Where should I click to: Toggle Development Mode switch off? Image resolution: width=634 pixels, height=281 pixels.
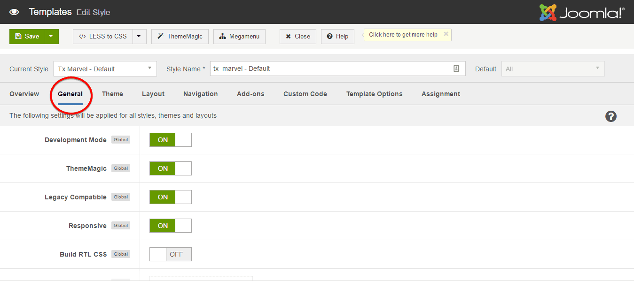coord(170,140)
